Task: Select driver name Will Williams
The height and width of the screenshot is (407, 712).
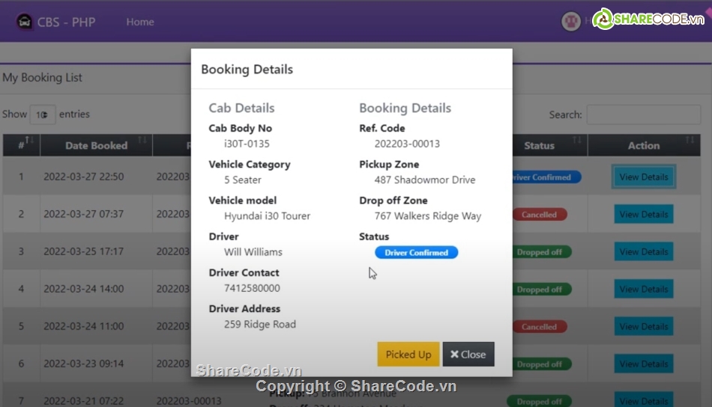Action: pos(253,252)
